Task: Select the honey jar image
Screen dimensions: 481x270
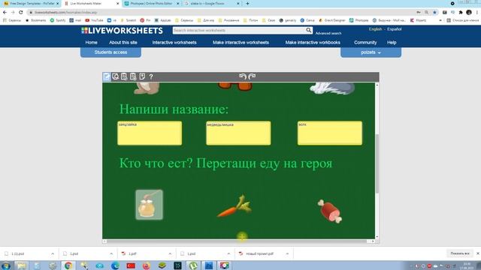Action: 149,205
